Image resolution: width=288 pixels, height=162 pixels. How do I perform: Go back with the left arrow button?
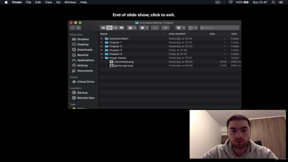(x=72, y=28)
